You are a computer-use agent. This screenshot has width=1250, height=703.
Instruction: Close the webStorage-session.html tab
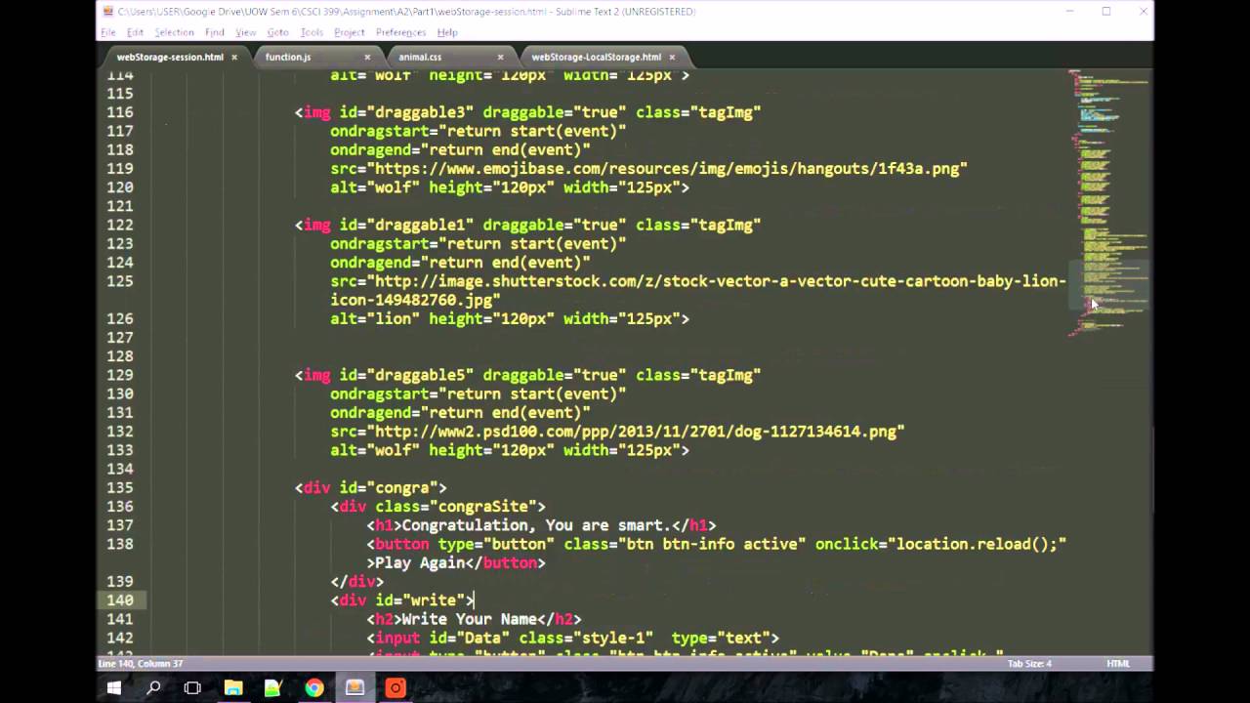[234, 58]
